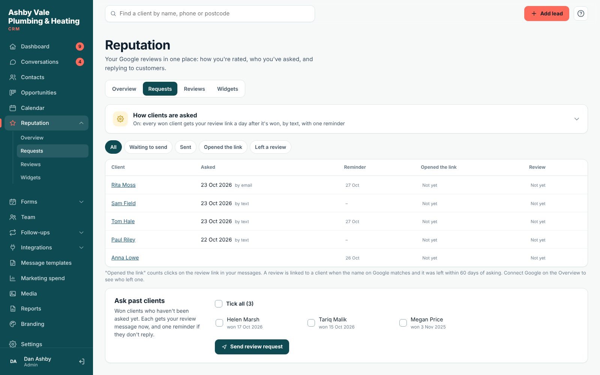The image size is (600, 375).
Task: Click the gear icon in How clients are asked
Action: (x=120, y=119)
